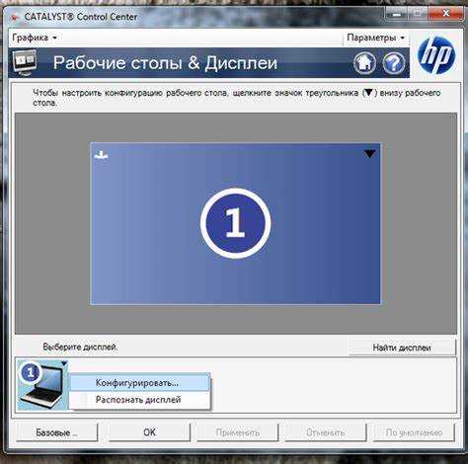Click the Применить button
The height and width of the screenshot is (464, 468).
tap(238, 432)
